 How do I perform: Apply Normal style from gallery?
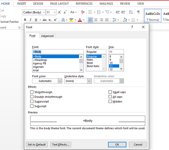pos(153,16)
